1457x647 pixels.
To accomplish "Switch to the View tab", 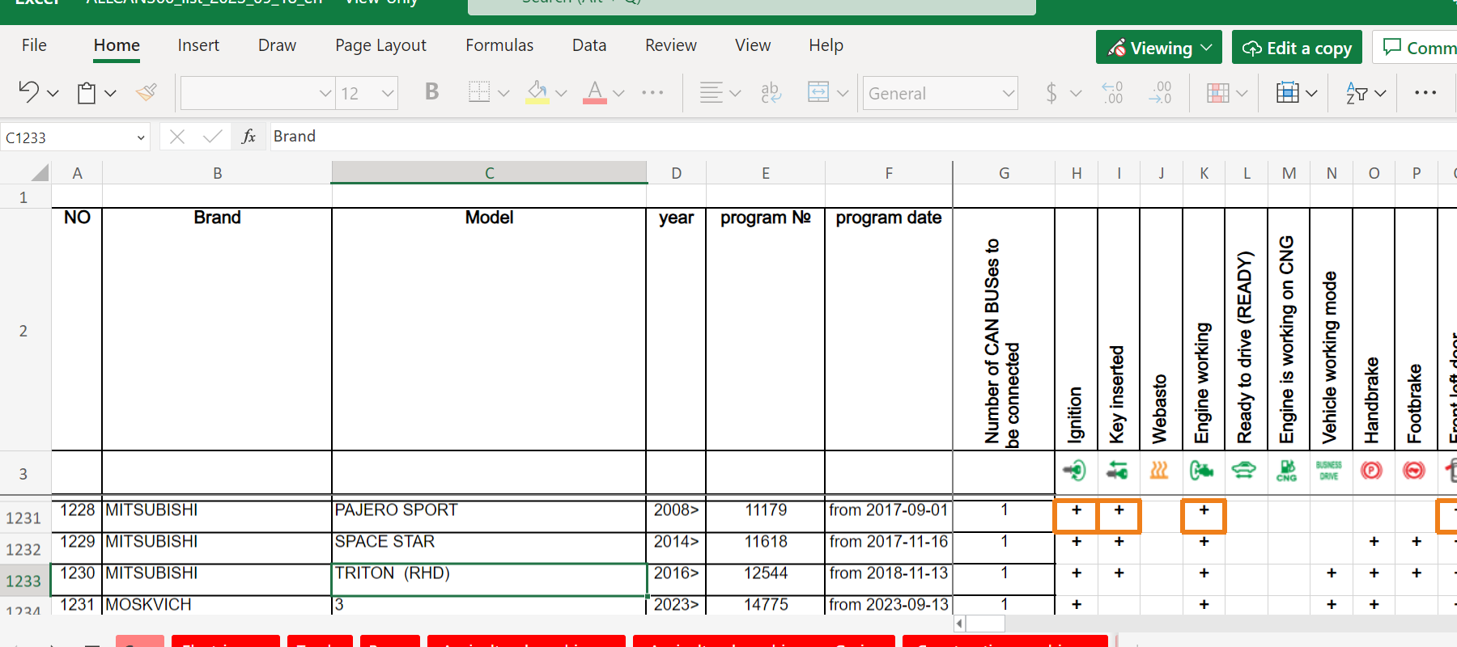I will [753, 45].
